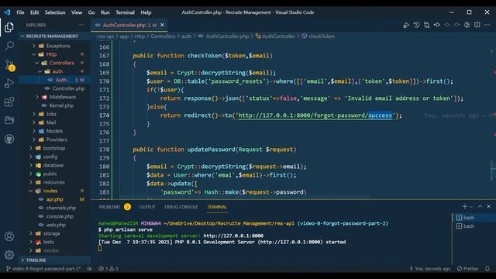Open api.php in routes folder

tap(54, 200)
